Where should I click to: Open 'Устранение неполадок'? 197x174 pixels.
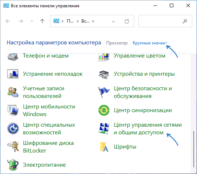tap(53, 74)
